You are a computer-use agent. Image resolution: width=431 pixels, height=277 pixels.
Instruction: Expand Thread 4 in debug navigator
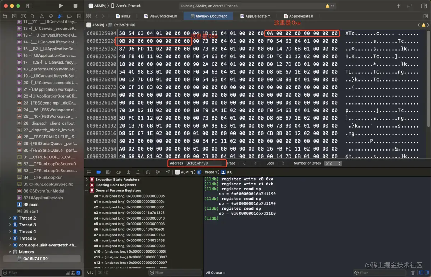point(10,232)
